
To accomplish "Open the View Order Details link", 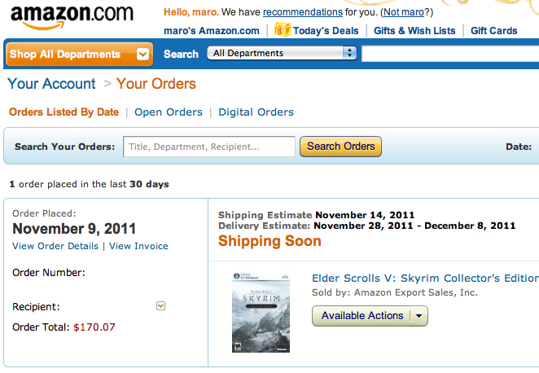I will tap(55, 246).
